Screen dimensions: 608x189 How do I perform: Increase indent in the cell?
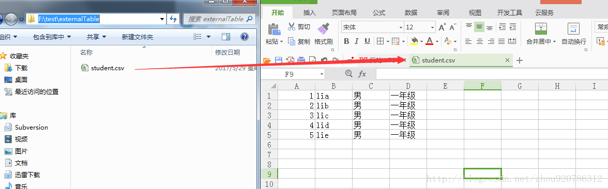pos(513,27)
